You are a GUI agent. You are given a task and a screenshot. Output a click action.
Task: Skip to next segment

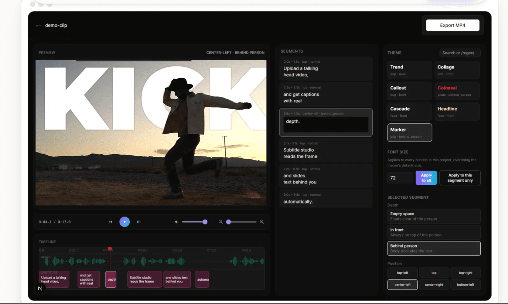point(139,222)
